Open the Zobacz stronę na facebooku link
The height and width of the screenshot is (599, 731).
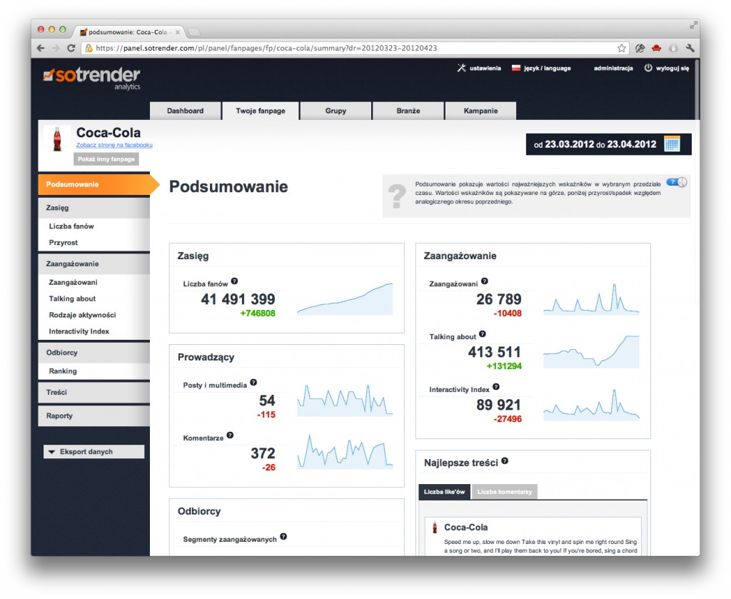(x=114, y=145)
